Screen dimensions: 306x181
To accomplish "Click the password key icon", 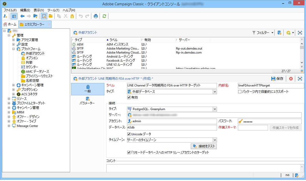I will coord(241,121).
